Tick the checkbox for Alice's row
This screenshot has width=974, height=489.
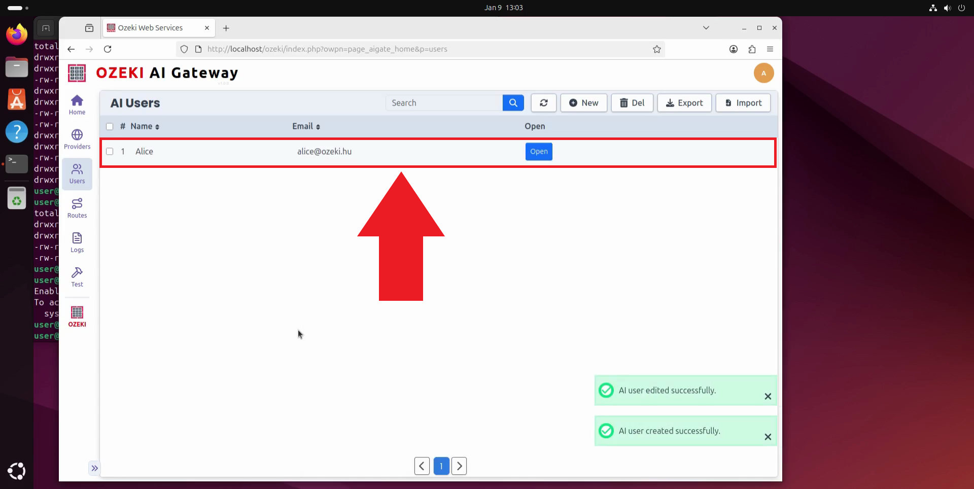pyautogui.click(x=110, y=151)
